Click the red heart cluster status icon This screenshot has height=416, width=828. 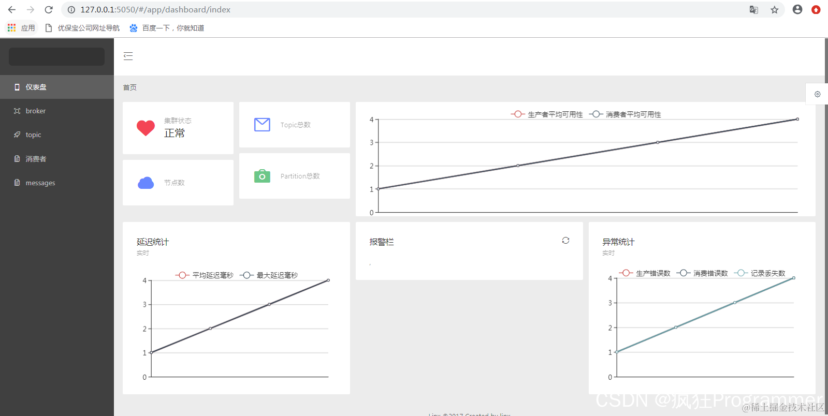pos(146,128)
